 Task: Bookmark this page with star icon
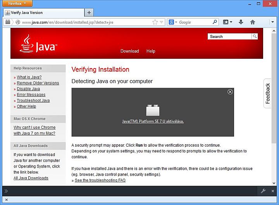155,22
